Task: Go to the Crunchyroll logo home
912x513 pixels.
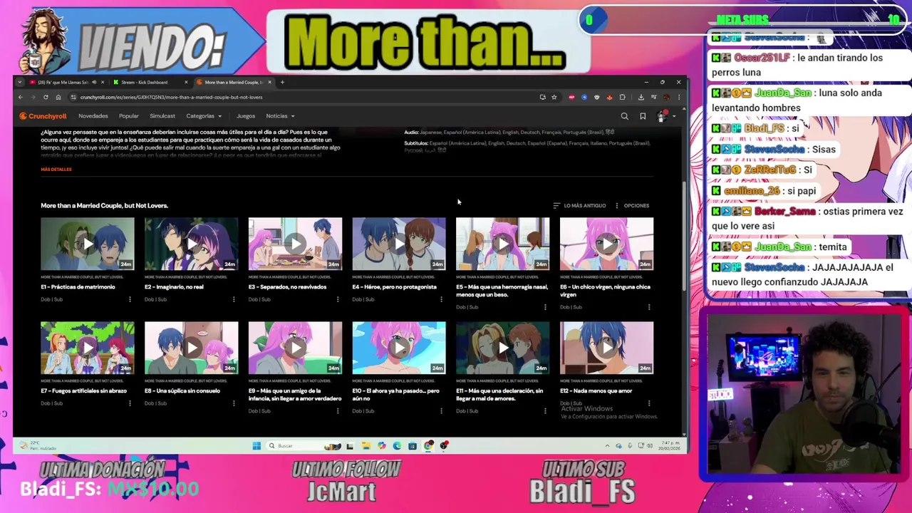Action: click(43, 116)
